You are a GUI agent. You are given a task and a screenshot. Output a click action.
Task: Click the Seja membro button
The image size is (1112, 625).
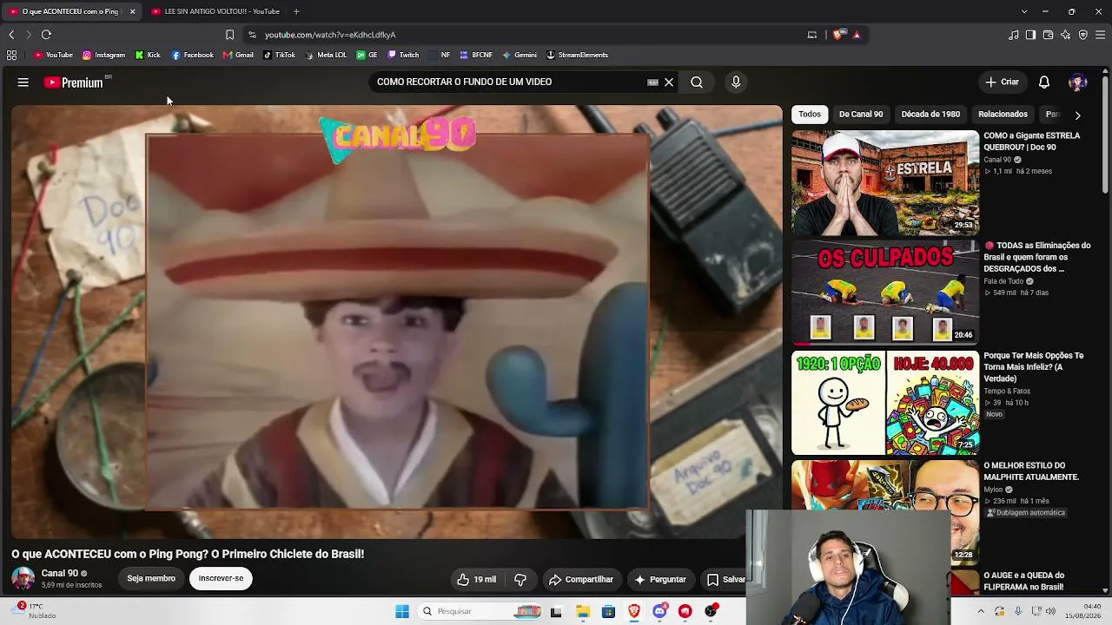point(151,579)
